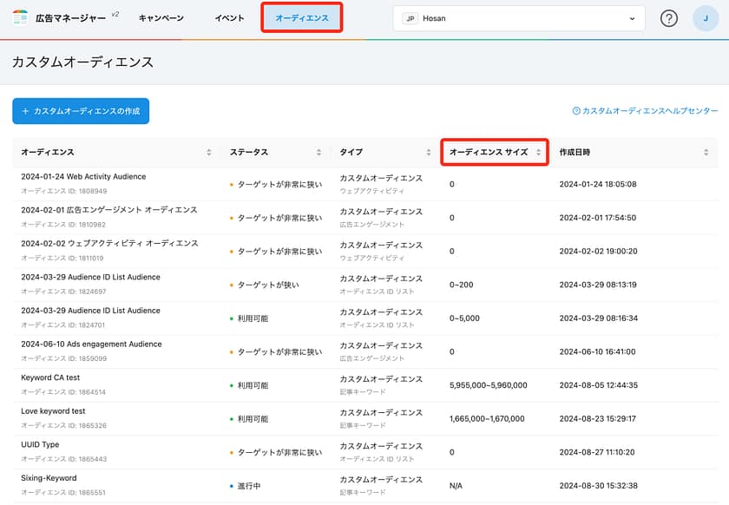Click カスタムオーディエンスの作成 button
Image resolution: width=729 pixels, height=505 pixels.
(x=81, y=111)
